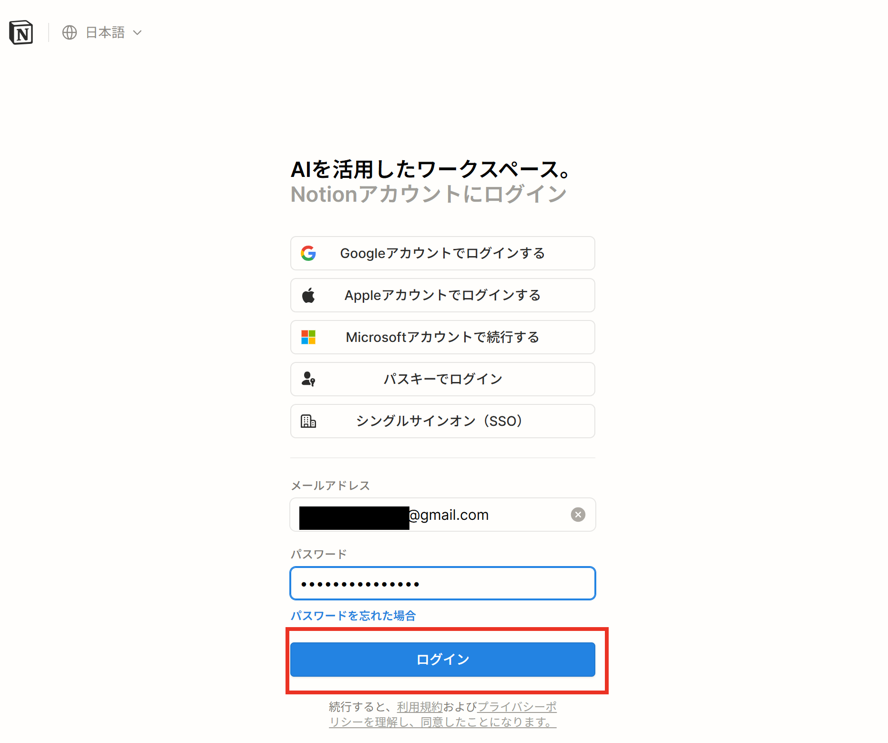
Task: Click the Google logo icon
Action: (x=308, y=253)
